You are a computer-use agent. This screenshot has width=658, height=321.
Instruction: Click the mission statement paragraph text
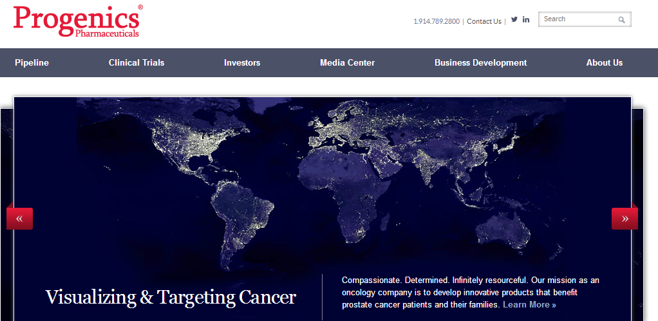[471, 292]
